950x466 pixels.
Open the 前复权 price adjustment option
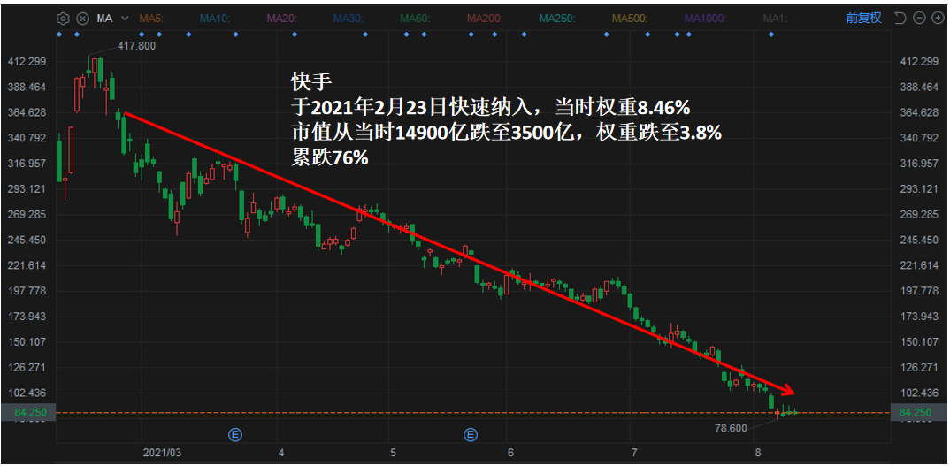click(x=864, y=19)
